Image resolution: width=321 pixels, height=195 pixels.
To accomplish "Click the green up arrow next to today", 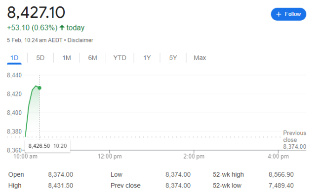I will pos(62,28).
